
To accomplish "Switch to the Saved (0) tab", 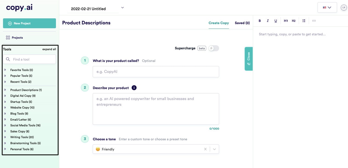I will click(242, 23).
